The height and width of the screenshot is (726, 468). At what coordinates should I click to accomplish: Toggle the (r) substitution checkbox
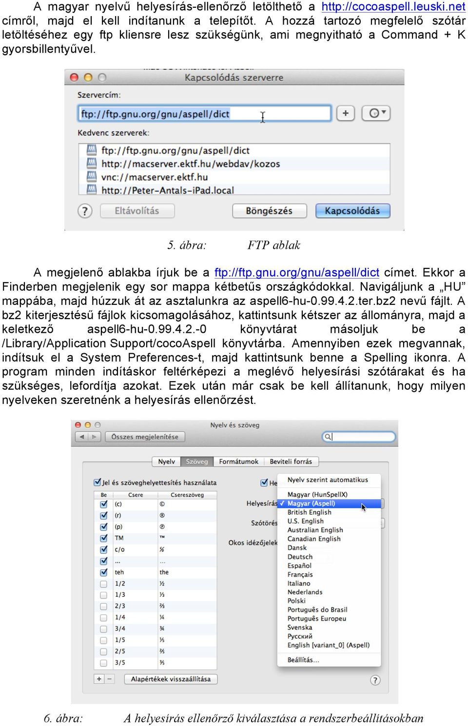point(103,515)
